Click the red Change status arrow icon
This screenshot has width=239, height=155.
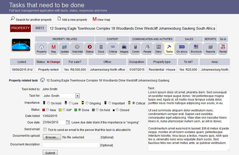(48, 62)
